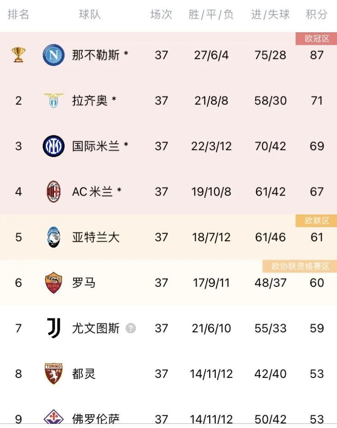Screen dimensions: 337x428
Task: Tap the Torino bull badge
Action: 54,373
